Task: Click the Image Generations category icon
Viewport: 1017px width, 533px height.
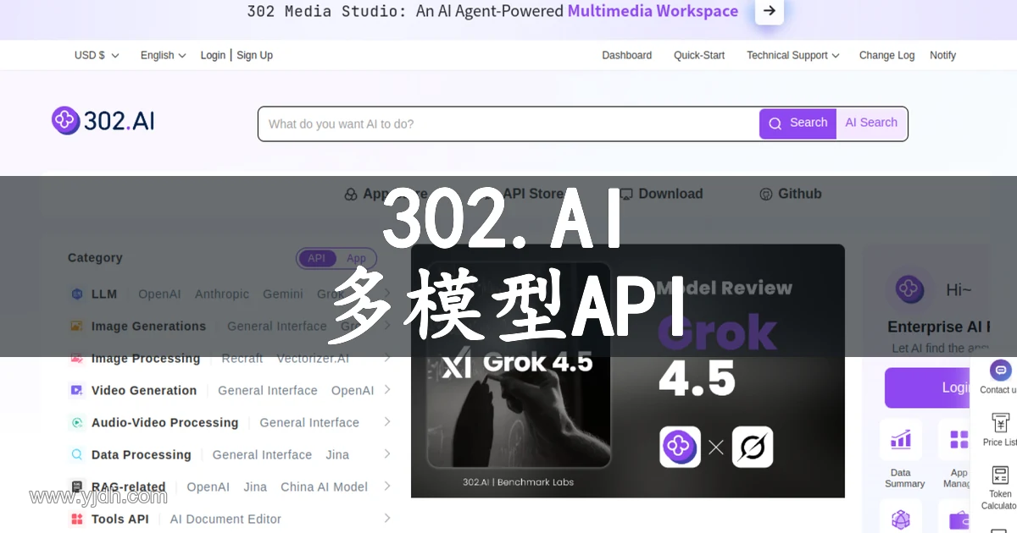Action: [x=77, y=327]
